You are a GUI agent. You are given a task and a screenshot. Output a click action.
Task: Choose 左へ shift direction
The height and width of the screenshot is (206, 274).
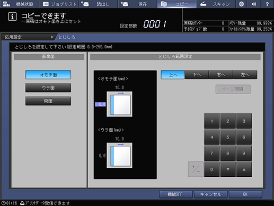pyautogui.click(x=245, y=75)
